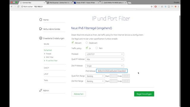Viewport: 190px width, 107px height.
Task: Close the Connect Box tab
Action: [x=44, y=3]
